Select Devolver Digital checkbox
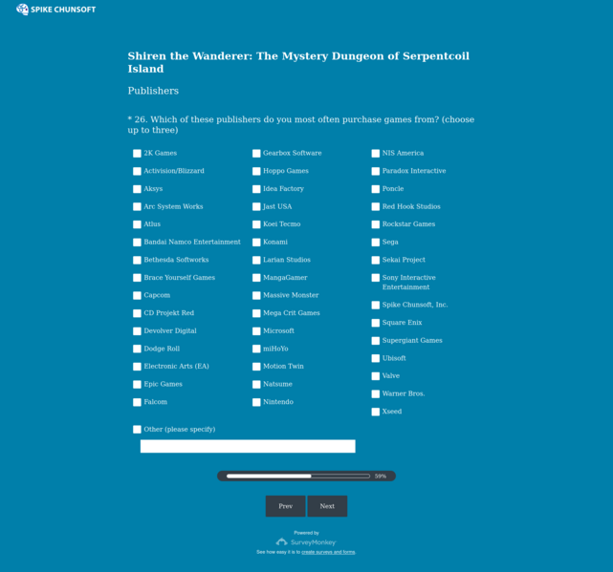The image size is (613, 572). (x=137, y=331)
